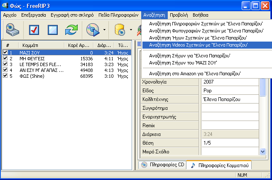The image size is (272, 180).
Task: Open the Προβολή menu
Action: (x=179, y=15)
